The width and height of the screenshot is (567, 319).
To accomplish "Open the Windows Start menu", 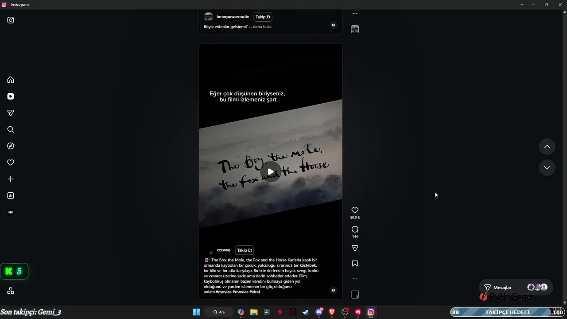I will 197,312.
